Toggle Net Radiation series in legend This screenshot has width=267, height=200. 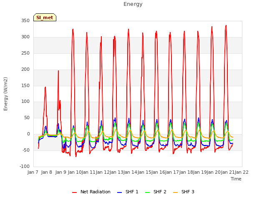[x=91, y=192]
